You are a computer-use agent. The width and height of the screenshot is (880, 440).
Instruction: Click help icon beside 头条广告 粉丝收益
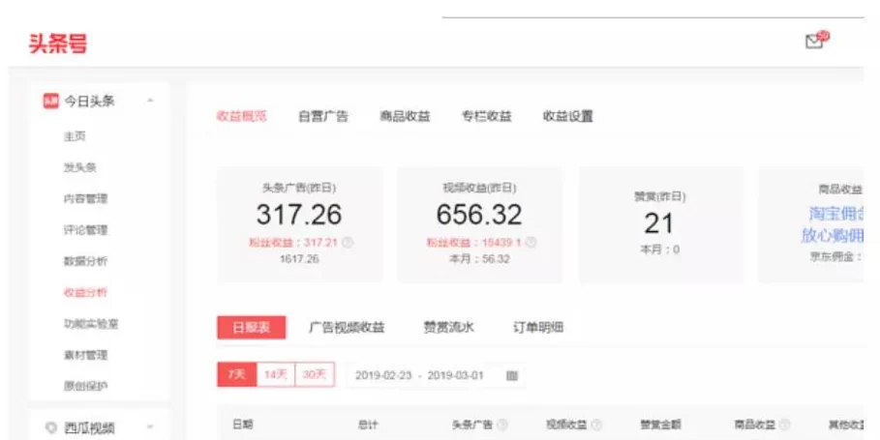[348, 243]
